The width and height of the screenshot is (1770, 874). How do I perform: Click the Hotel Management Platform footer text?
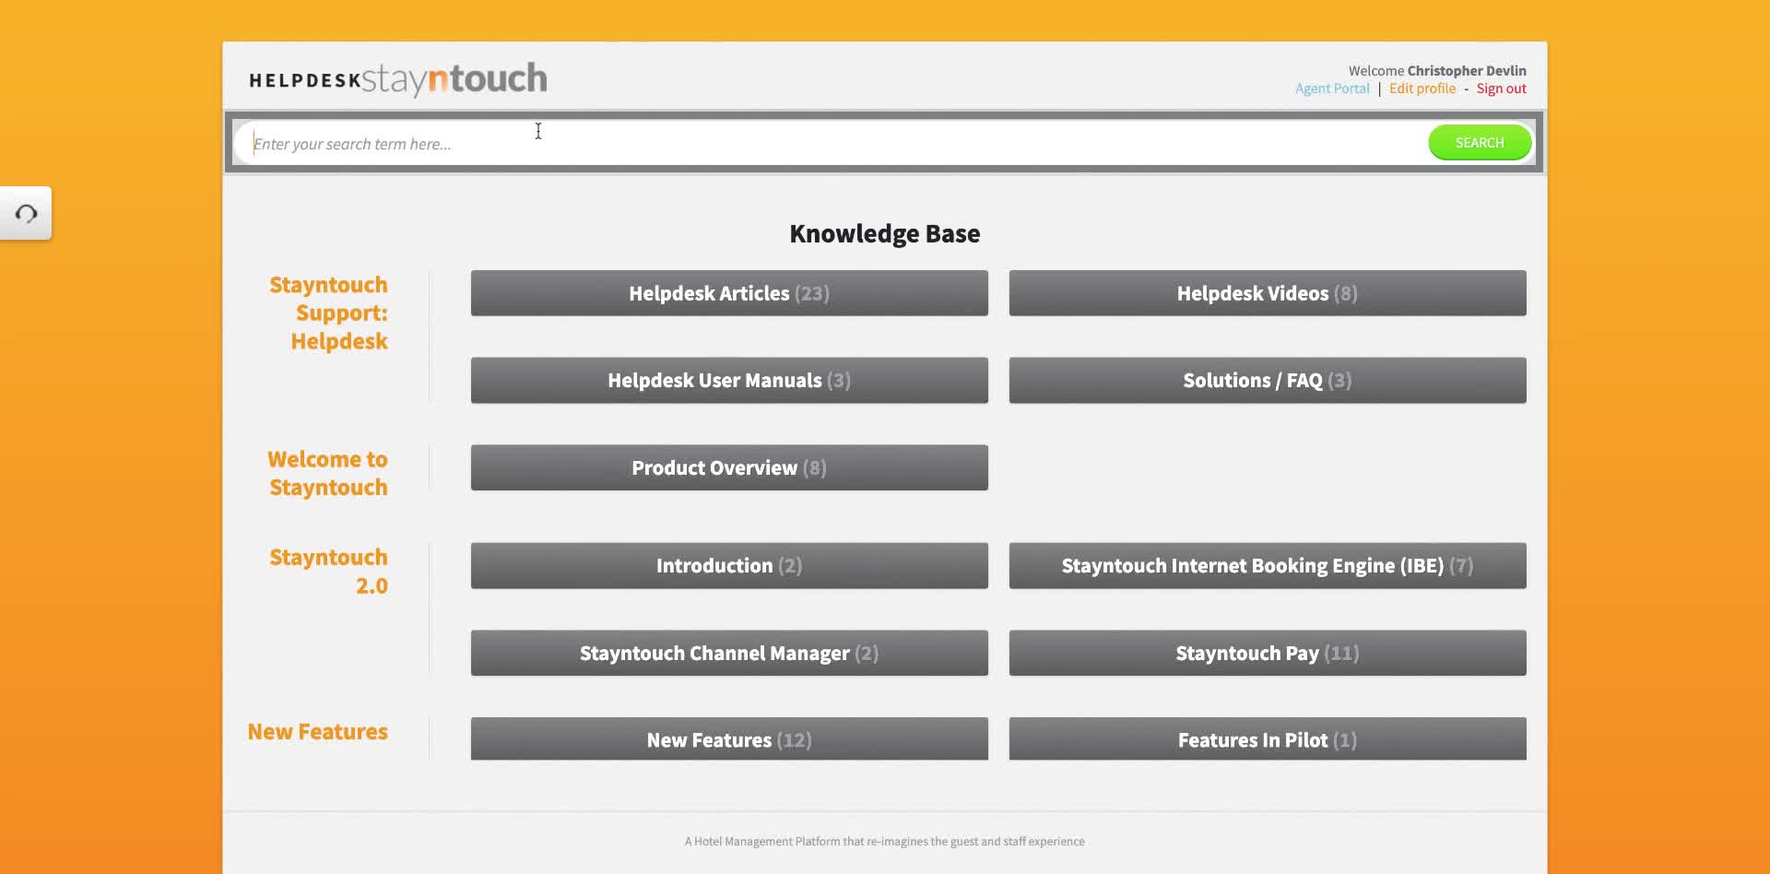pos(885,841)
